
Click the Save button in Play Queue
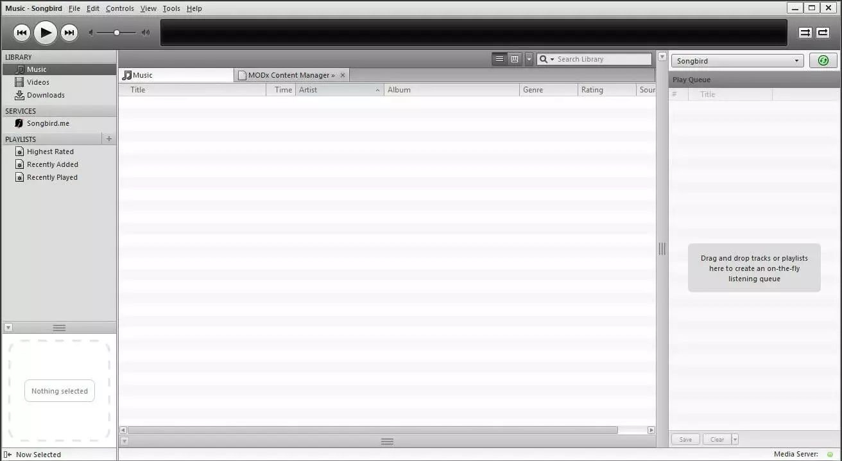tap(685, 440)
